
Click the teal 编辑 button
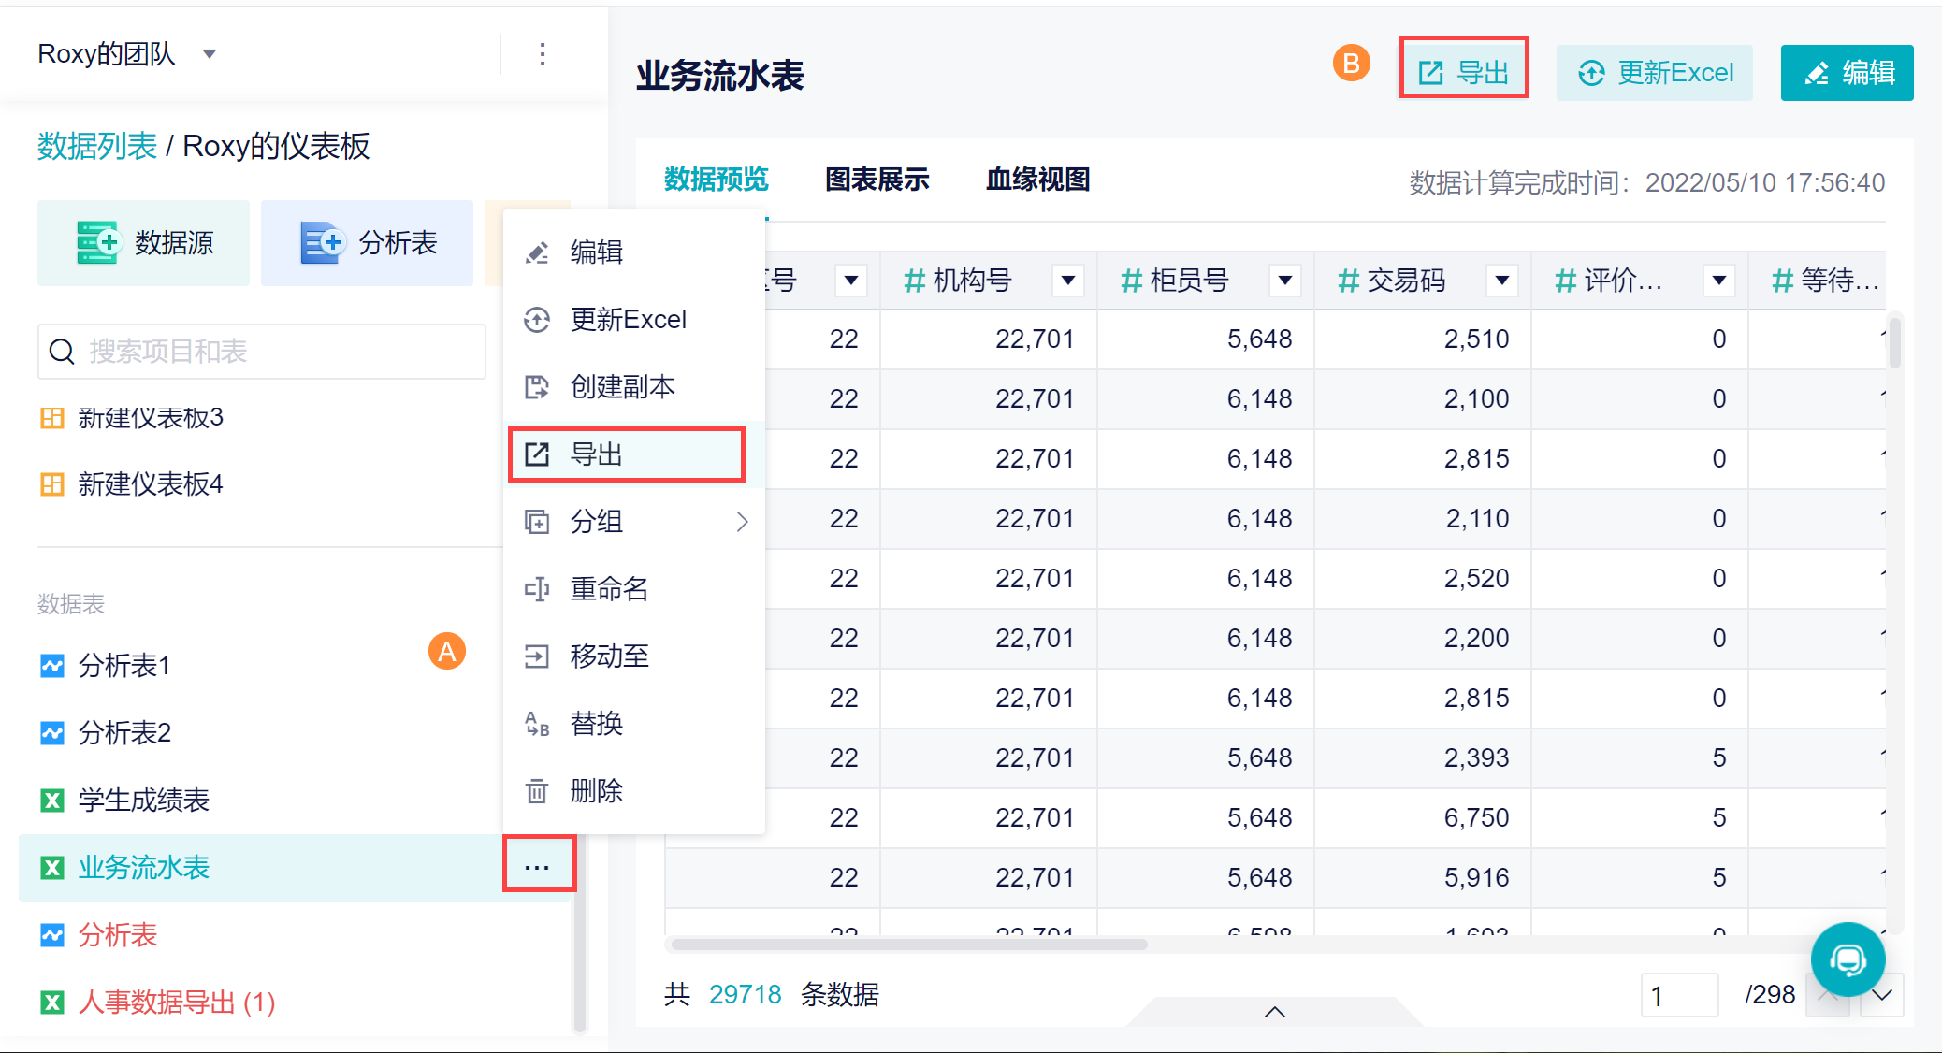1847,72
